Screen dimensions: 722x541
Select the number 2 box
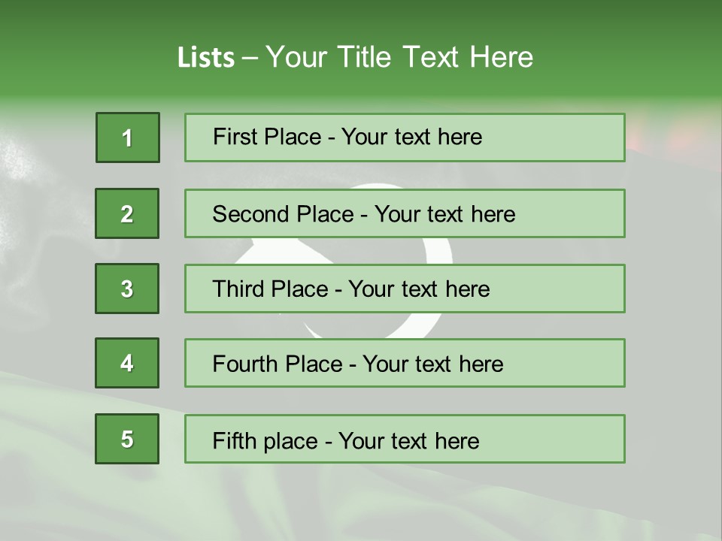[127, 213]
